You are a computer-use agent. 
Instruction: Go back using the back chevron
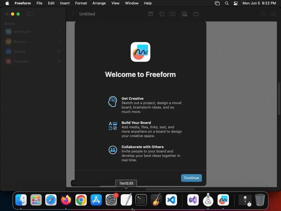point(73,14)
